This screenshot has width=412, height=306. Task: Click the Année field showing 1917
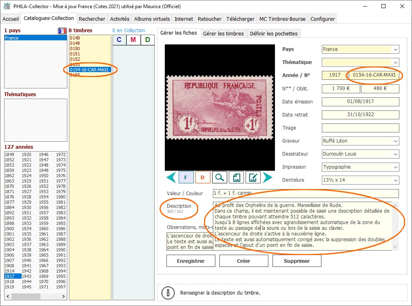pyautogui.click(x=335, y=75)
